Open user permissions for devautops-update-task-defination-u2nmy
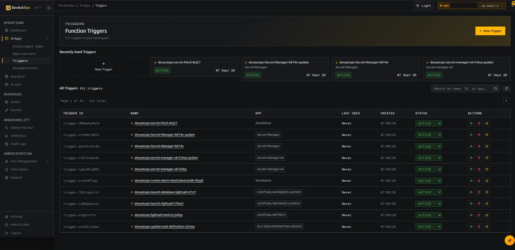Viewport: 515px width, 250px height. click(471, 227)
